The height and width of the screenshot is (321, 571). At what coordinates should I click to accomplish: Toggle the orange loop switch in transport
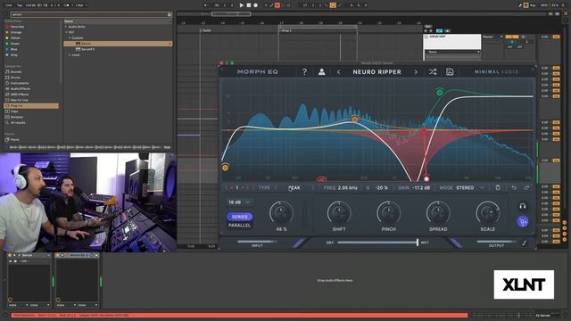pyautogui.click(x=333, y=5)
